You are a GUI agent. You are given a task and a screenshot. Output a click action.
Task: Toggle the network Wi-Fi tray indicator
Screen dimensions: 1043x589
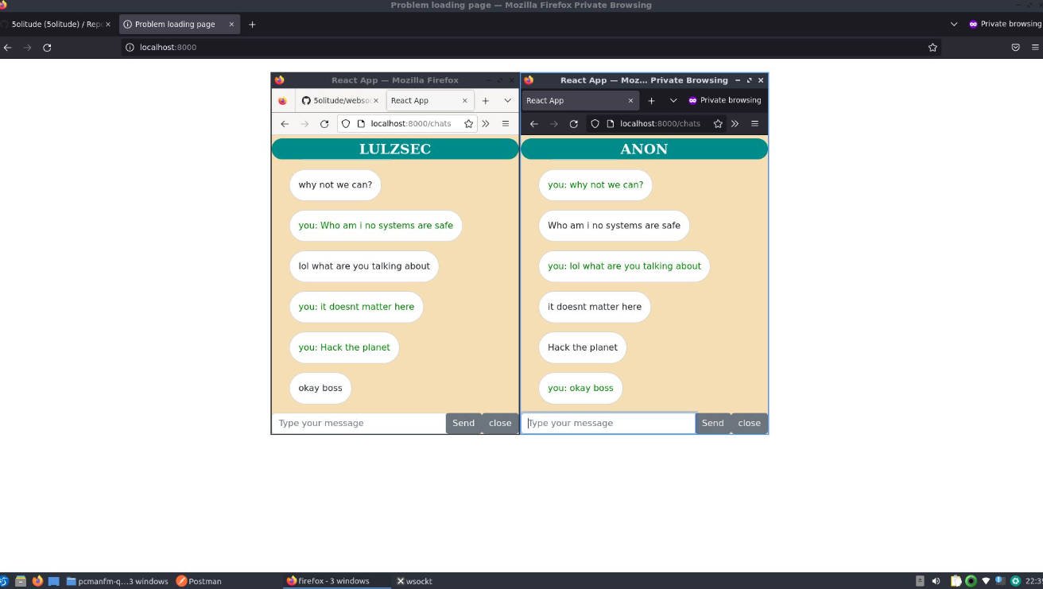(x=986, y=581)
